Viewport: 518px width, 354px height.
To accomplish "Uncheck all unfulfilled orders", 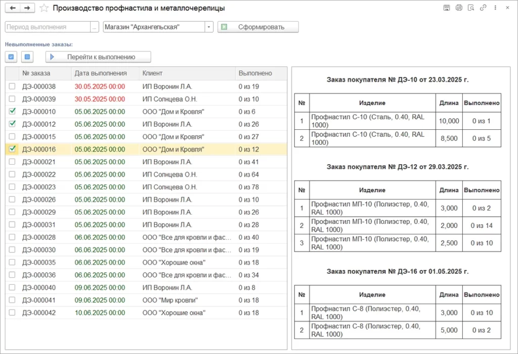I will (27, 57).
